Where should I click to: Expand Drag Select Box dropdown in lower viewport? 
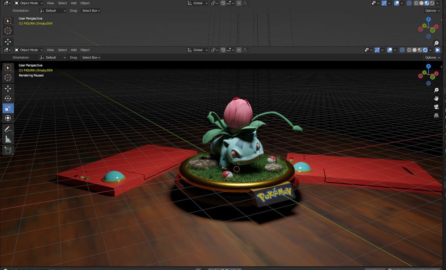91,58
